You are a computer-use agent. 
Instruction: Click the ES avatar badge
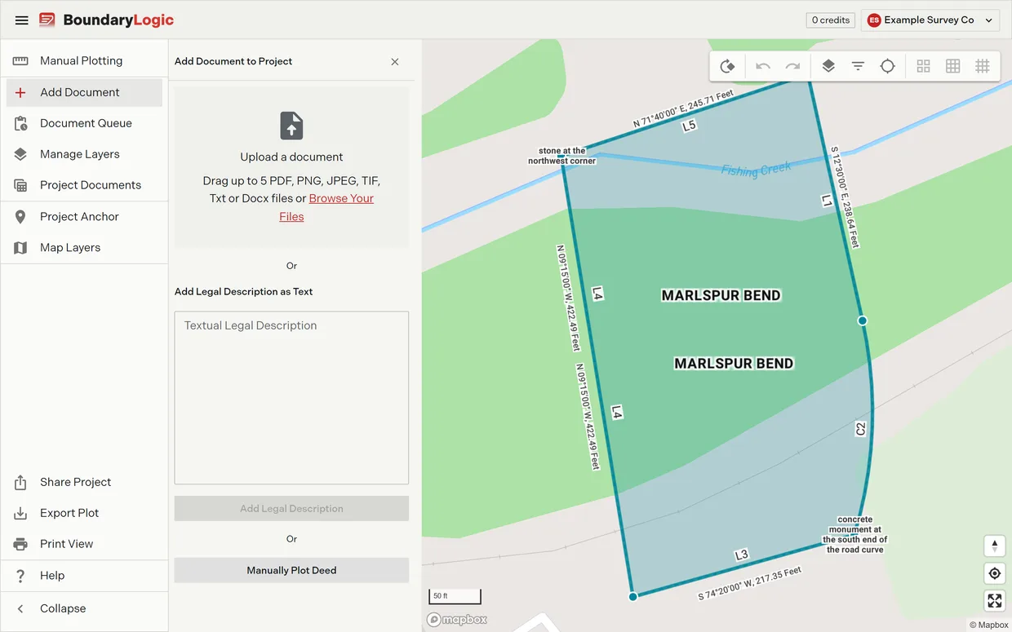tap(874, 20)
